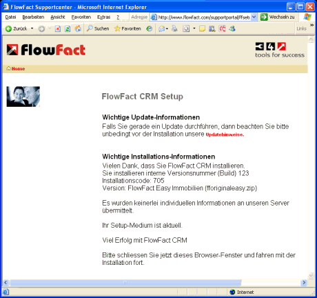Viewport: 317px width, 298px height.
Task: Click the Installationscode: 705 text
Action: pos(133,181)
